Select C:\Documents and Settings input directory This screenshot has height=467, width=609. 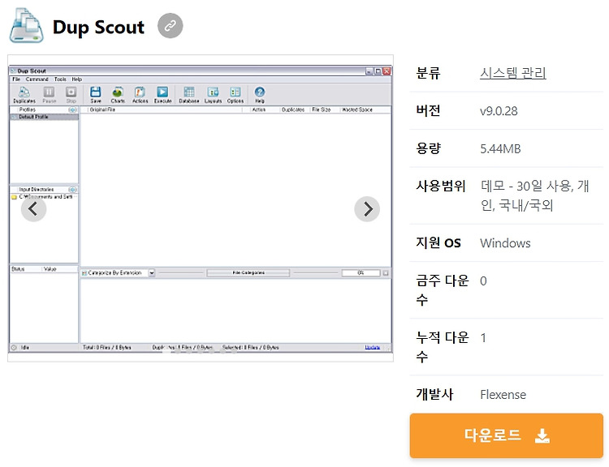[44, 197]
